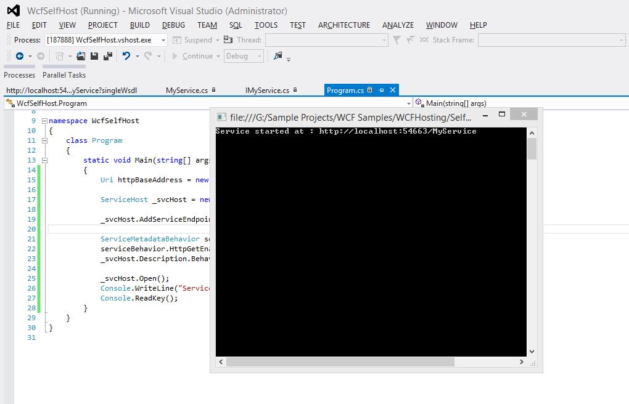Toggle pin on Program.cs tab

tap(381, 90)
